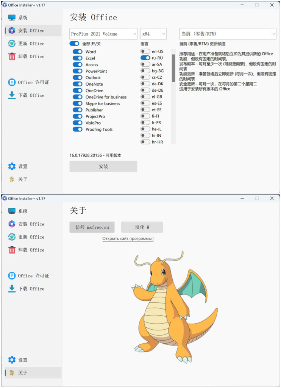Disable Proofing Tools toggle
281x388 pixels.
77,129
